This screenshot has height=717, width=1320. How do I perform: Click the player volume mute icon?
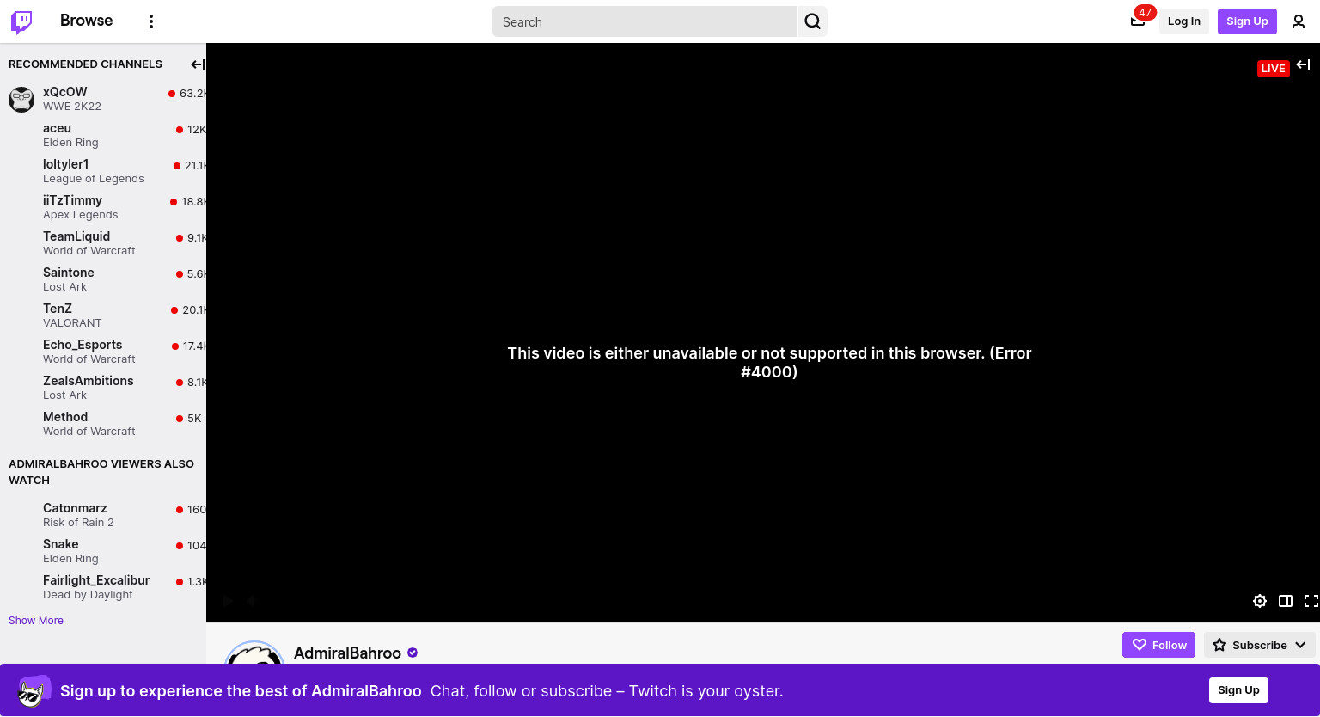point(251,601)
